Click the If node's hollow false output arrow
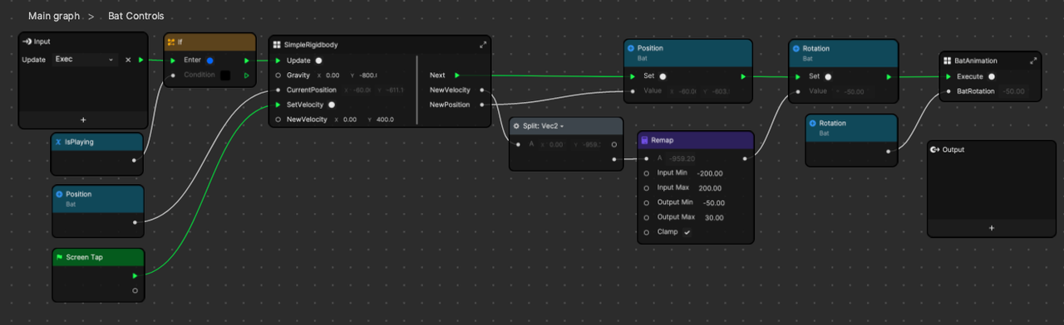The height and width of the screenshot is (325, 1064). [247, 75]
